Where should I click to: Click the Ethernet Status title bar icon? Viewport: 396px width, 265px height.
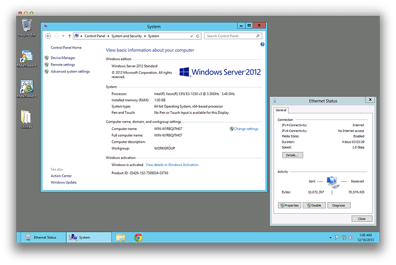pos(275,101)
